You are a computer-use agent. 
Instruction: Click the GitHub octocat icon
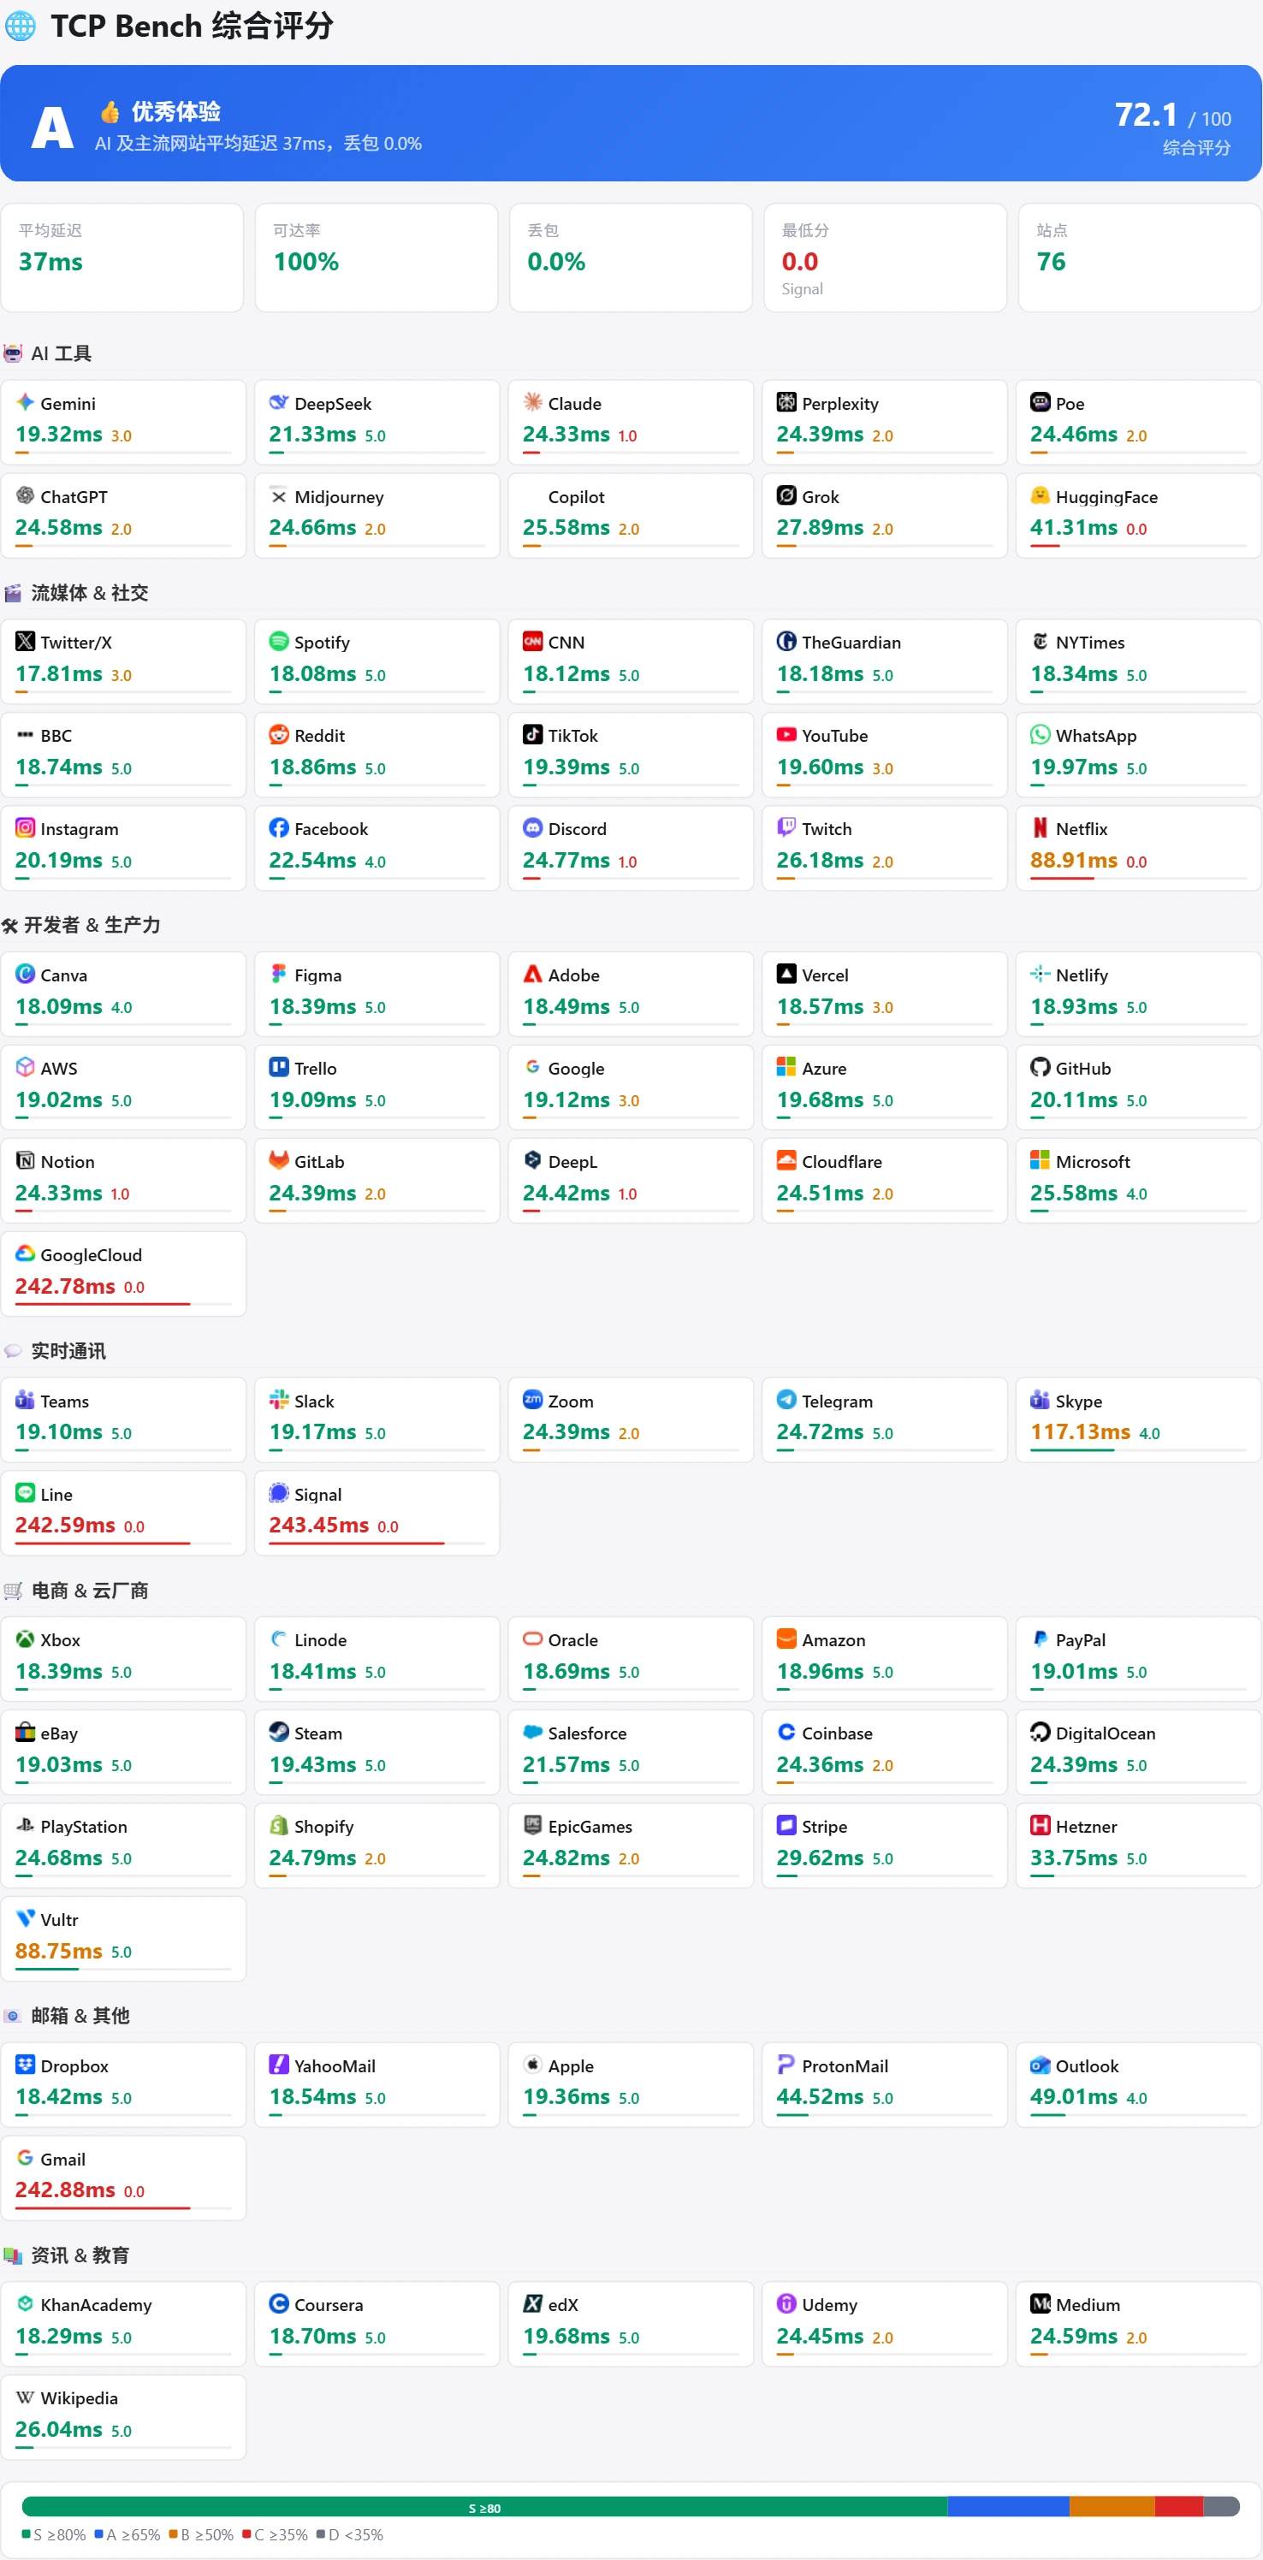1041,1067
